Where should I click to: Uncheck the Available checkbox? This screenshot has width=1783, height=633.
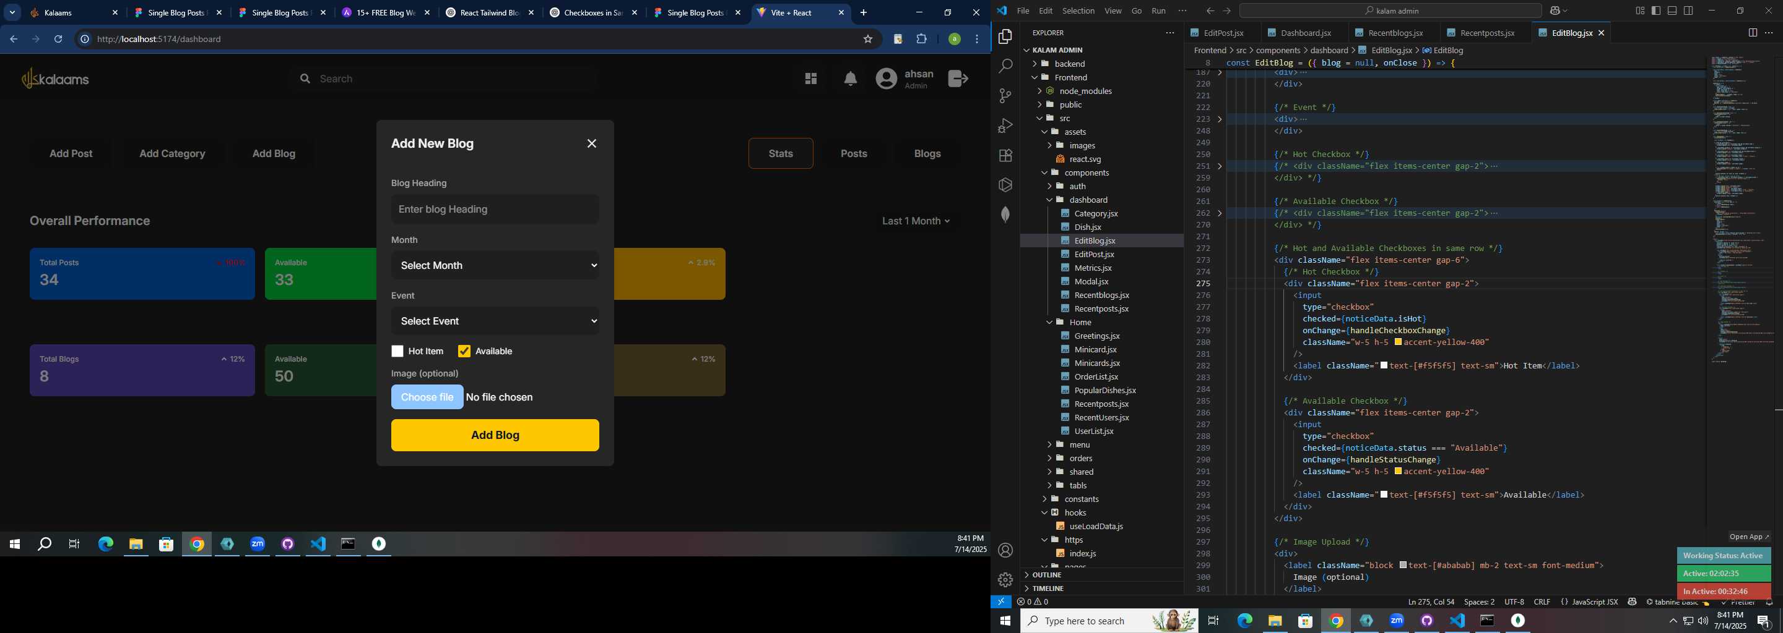(464, 351)
